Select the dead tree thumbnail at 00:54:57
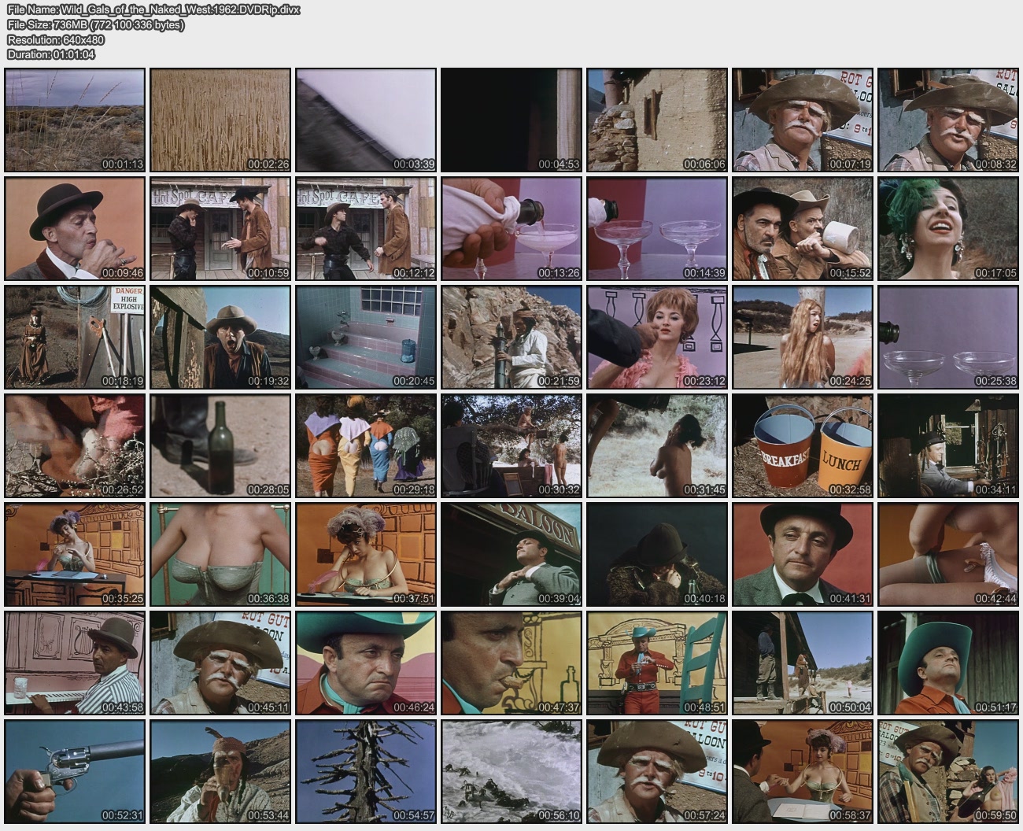Viewport: 1023px width, 831px height. click(366, 772)
